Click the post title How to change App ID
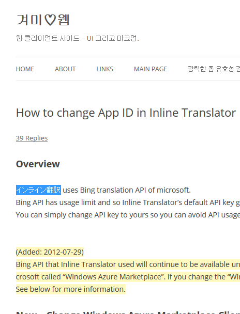Screen dimensions: 240x314 click(126, 113)
